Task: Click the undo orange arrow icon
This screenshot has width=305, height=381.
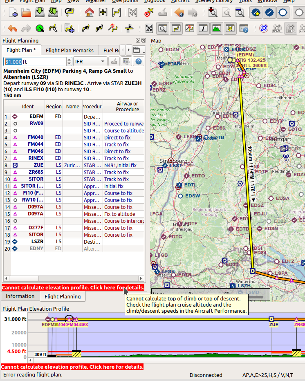Action: coord(12,29)
